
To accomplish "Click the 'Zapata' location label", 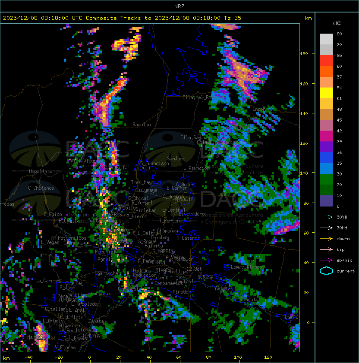I will [x=96, y=321].
